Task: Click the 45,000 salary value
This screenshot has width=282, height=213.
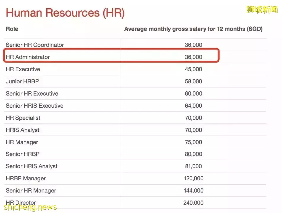Action: [x=193, y=69]
